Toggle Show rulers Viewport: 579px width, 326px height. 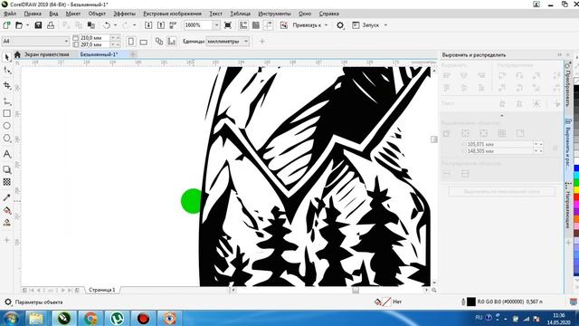(x=243, y=25)
